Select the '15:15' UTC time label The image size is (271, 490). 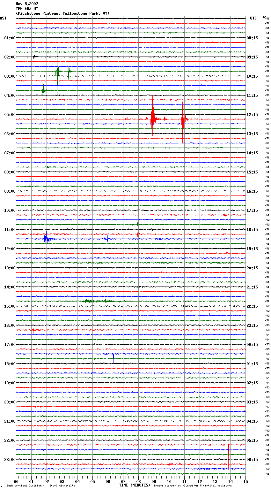(x=252, y=172)
